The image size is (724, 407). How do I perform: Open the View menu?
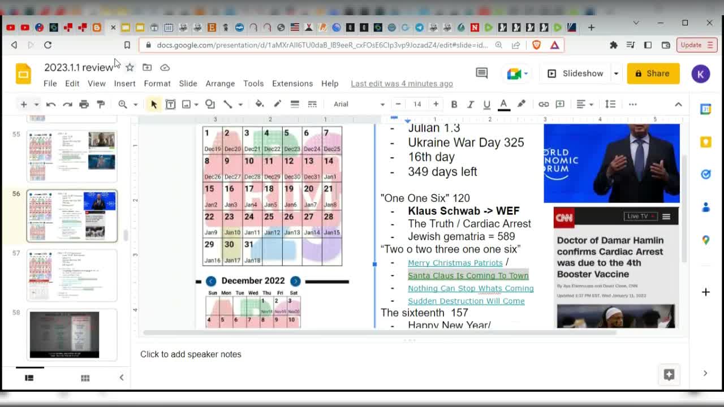(97, 84)
